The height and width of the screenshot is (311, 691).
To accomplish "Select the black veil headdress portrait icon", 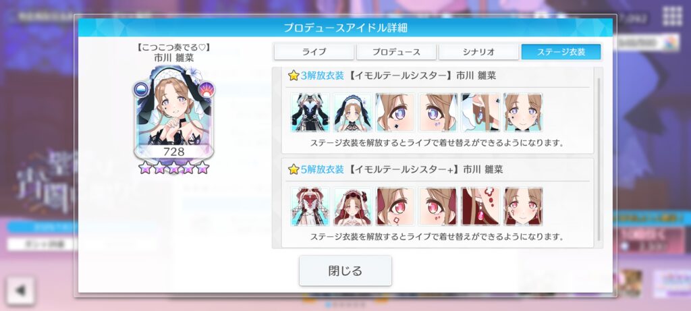I will pos(352,113).
